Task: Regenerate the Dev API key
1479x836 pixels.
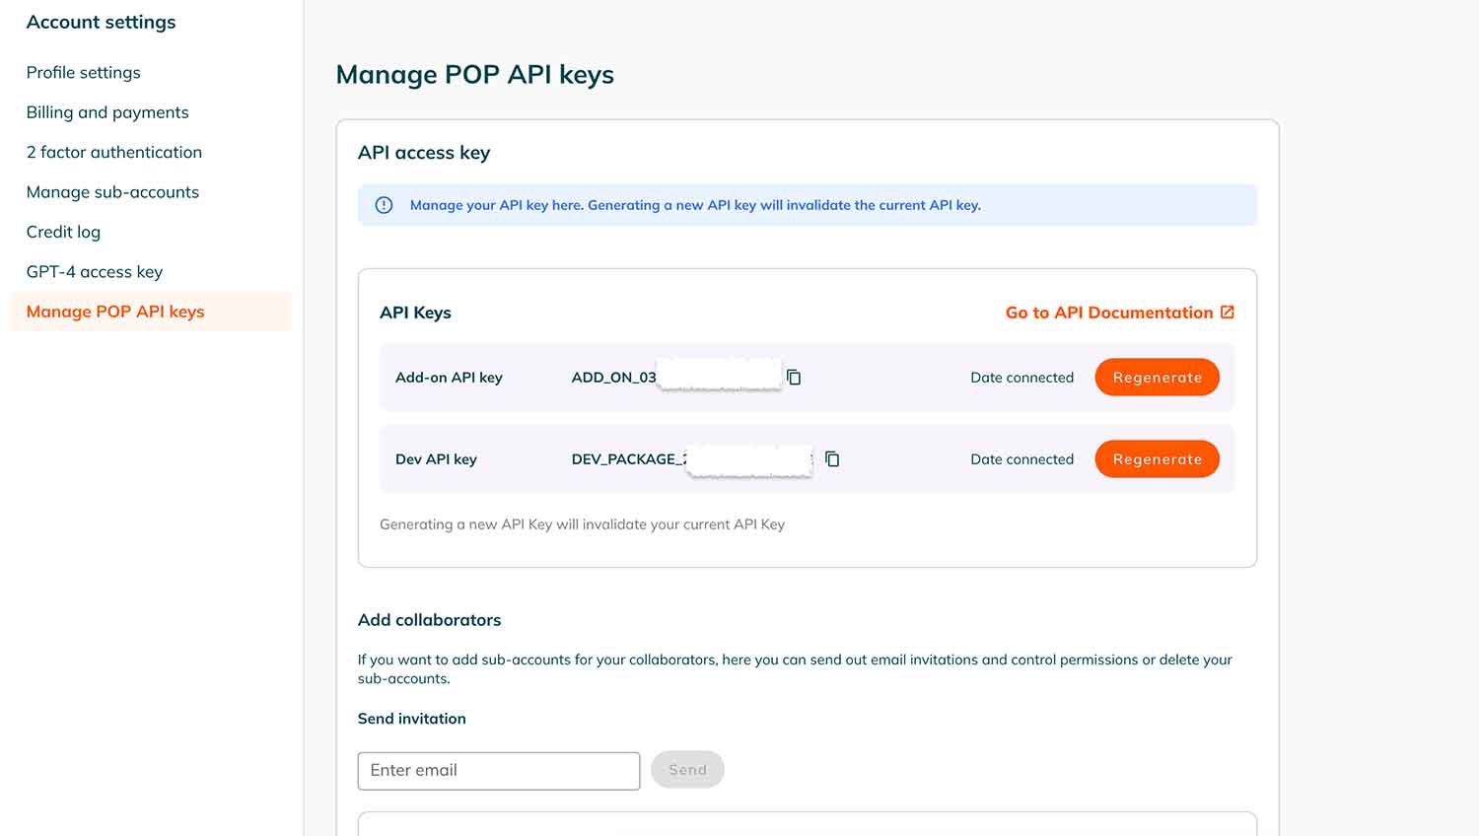Action: tap(1157, 458)
